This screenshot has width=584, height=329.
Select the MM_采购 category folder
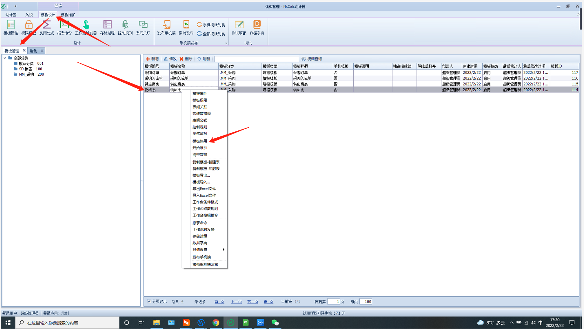tap(26, 74)
